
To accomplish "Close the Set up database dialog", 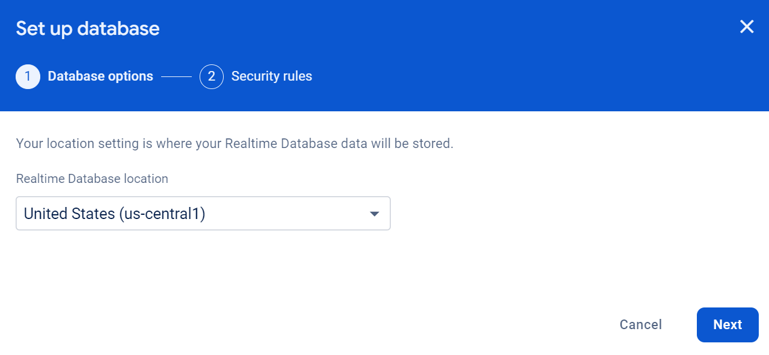I will (x=746, y=26).
